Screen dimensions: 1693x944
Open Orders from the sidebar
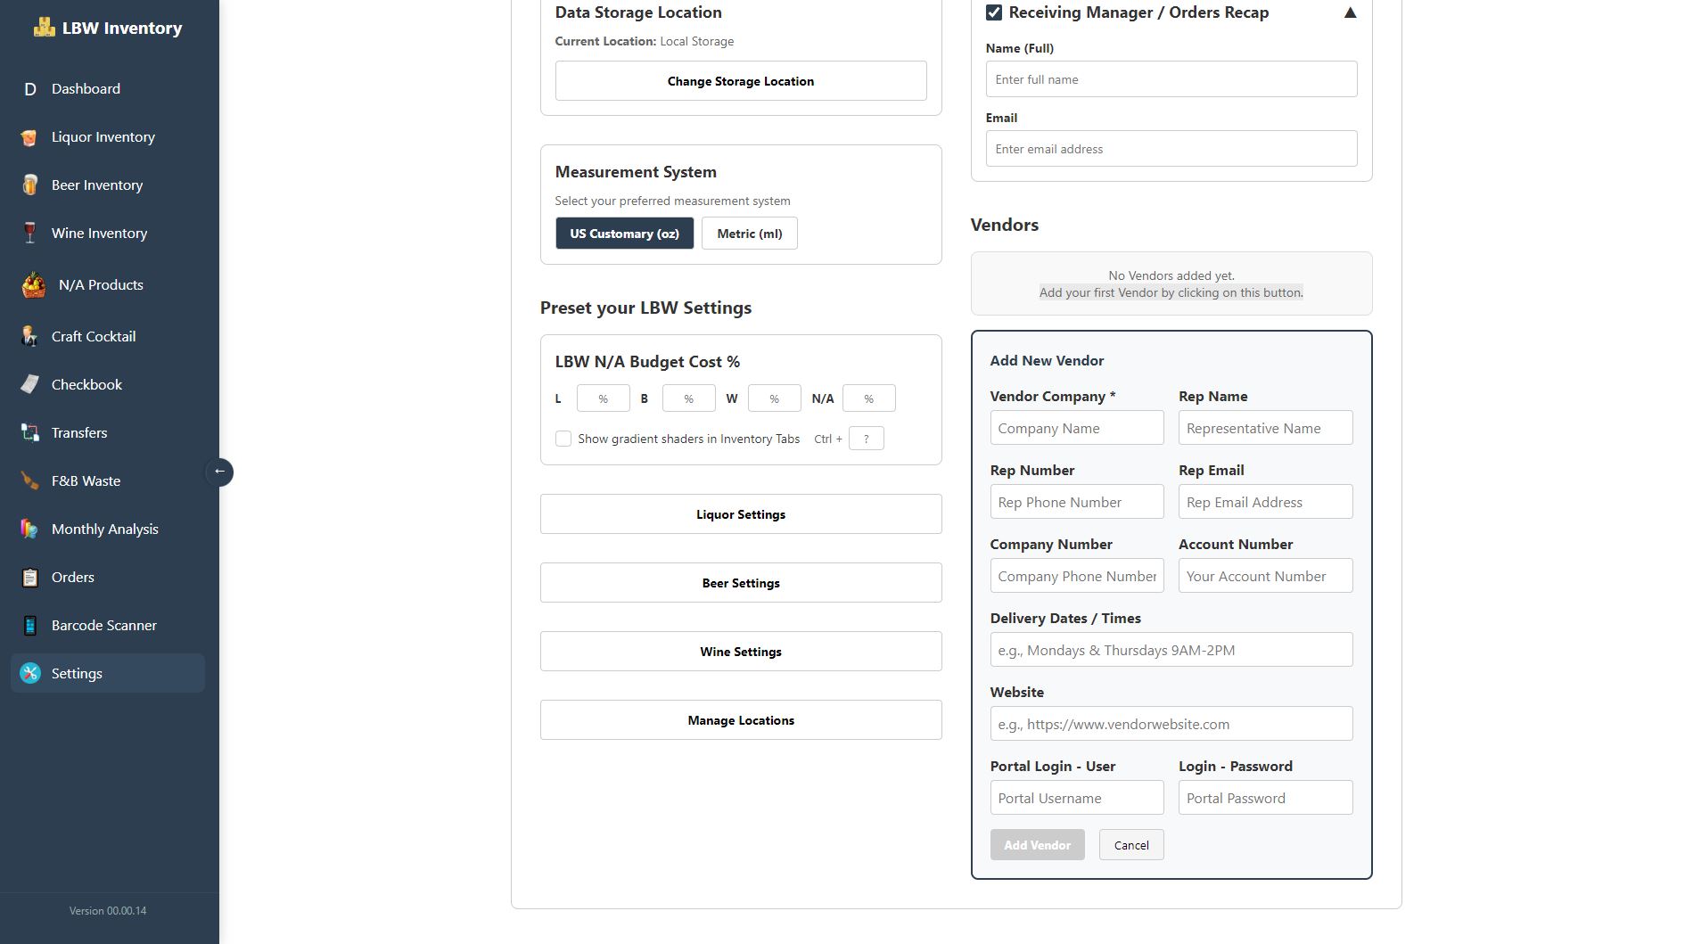[x=72, y=578]
